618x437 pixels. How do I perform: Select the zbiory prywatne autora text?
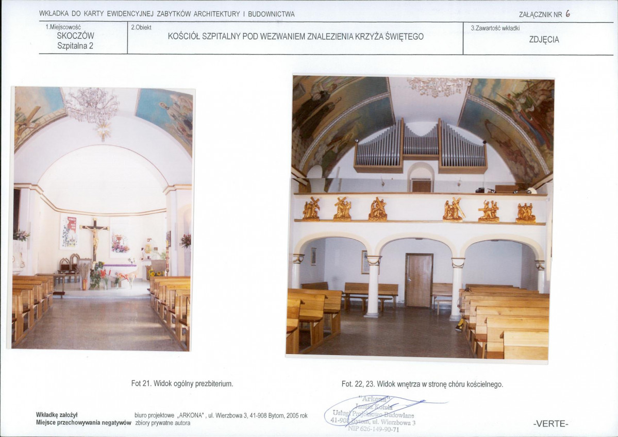(162, 423)
